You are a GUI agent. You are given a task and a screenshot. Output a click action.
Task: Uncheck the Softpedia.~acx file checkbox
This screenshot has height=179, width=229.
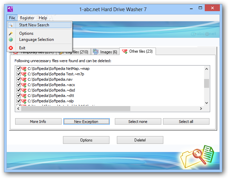[19, 85]
